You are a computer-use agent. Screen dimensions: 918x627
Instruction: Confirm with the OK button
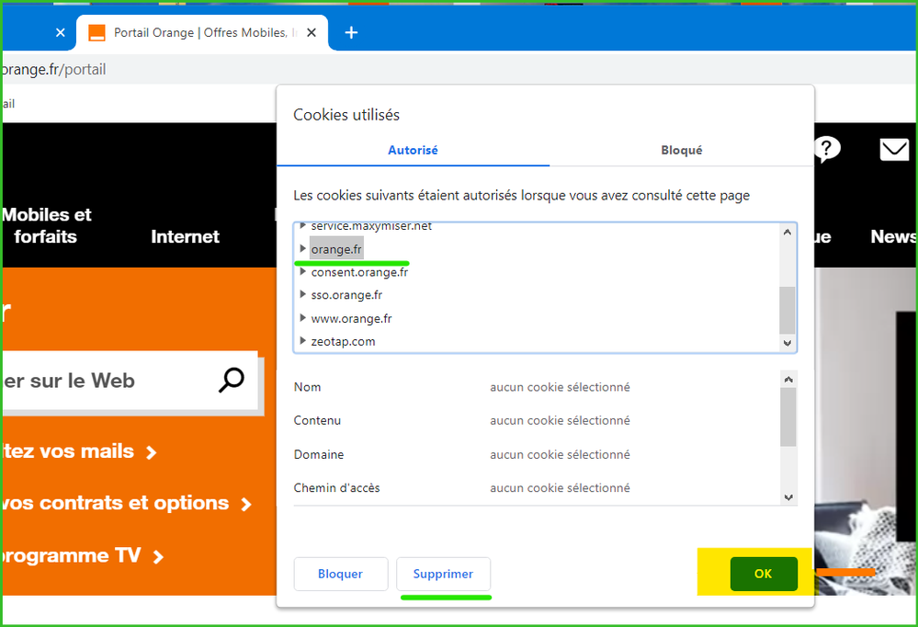(x=763, y=574)
